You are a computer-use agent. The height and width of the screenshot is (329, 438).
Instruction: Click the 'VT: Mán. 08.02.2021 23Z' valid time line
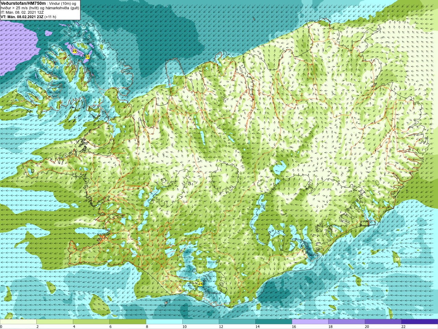(22, 17)
